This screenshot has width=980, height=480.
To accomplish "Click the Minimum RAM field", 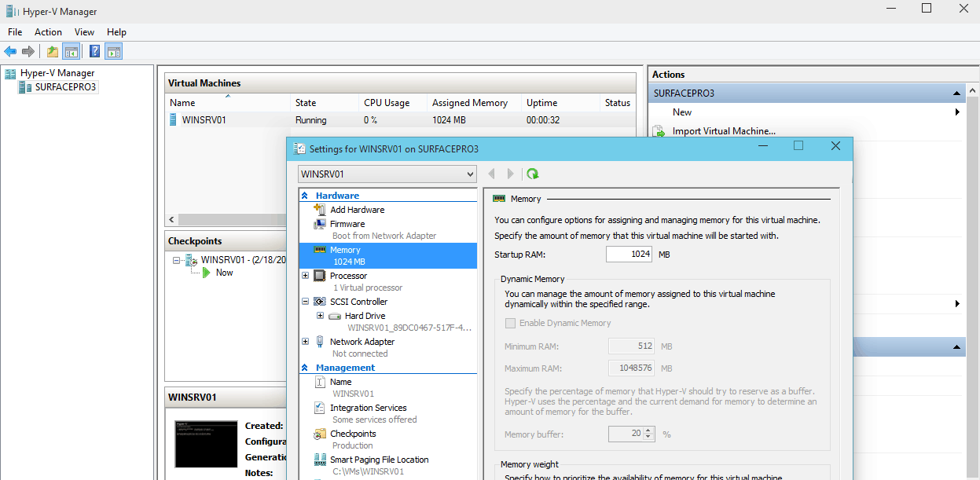I will point(632,346).
